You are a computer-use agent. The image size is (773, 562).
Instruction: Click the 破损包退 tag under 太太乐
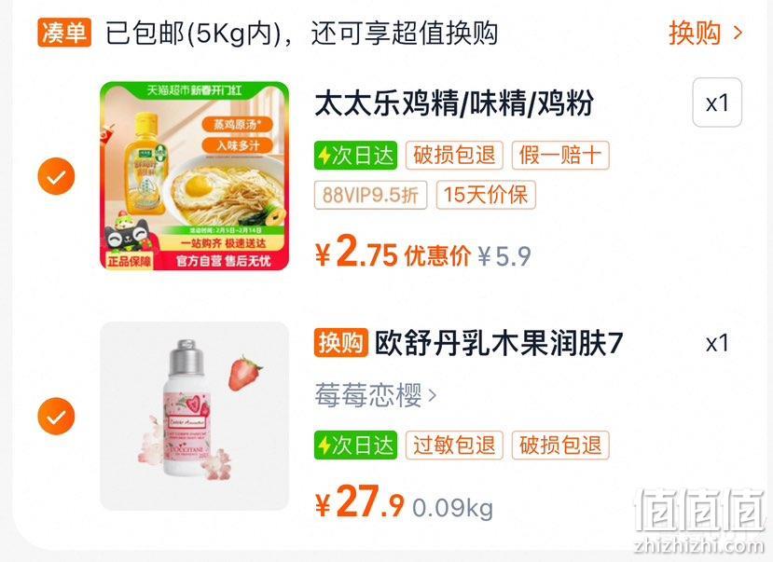[454, 155]
